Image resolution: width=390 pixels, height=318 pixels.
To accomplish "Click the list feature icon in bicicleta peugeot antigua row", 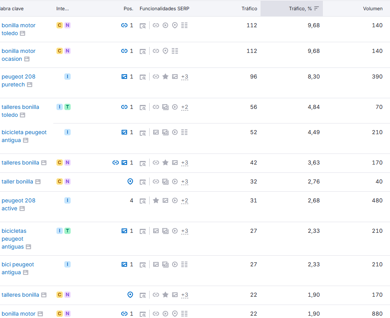I will (184, 132).
